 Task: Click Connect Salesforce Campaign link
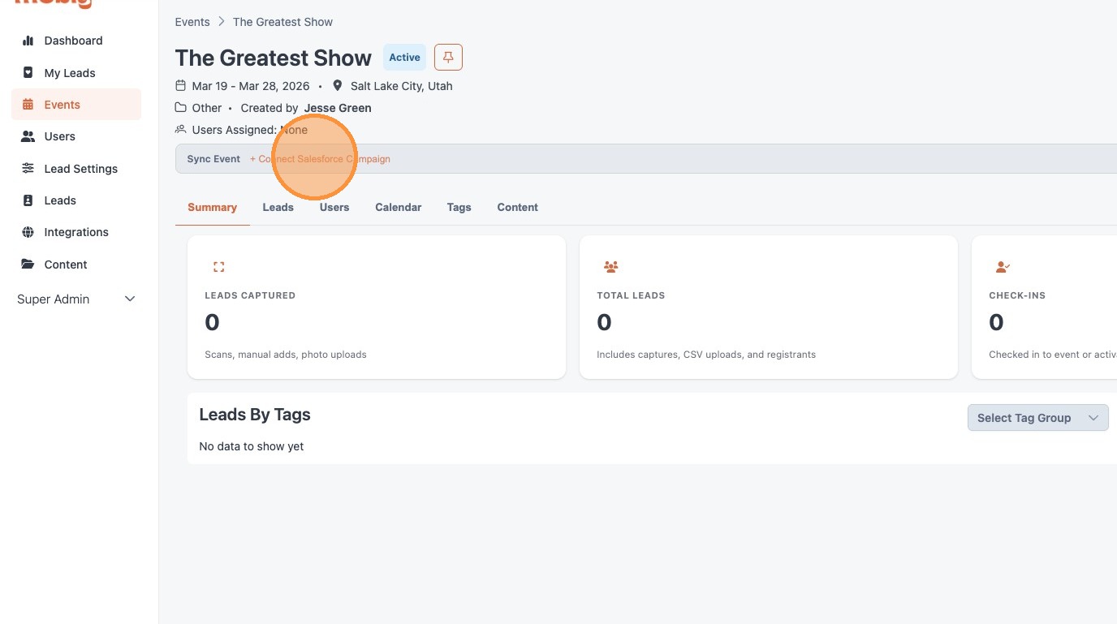tap(320, 159)
